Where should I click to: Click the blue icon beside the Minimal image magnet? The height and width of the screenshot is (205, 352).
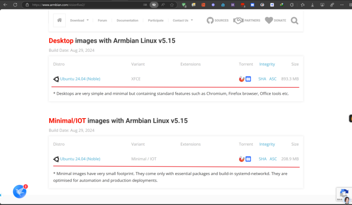click(x=249, y=159)
